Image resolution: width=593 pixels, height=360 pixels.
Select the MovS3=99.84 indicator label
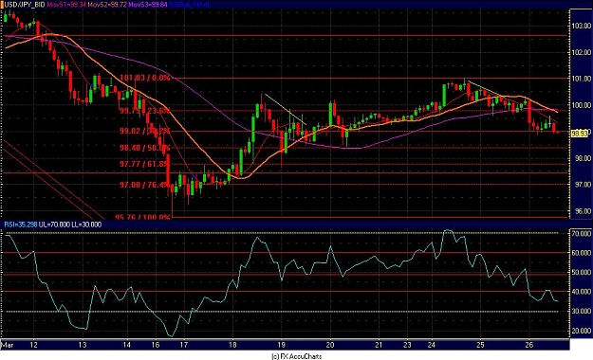pyautogui.click(x=149, y=5)
